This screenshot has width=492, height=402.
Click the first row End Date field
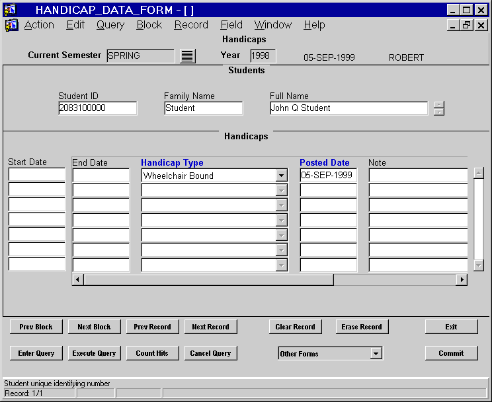[x=101, y=175]
